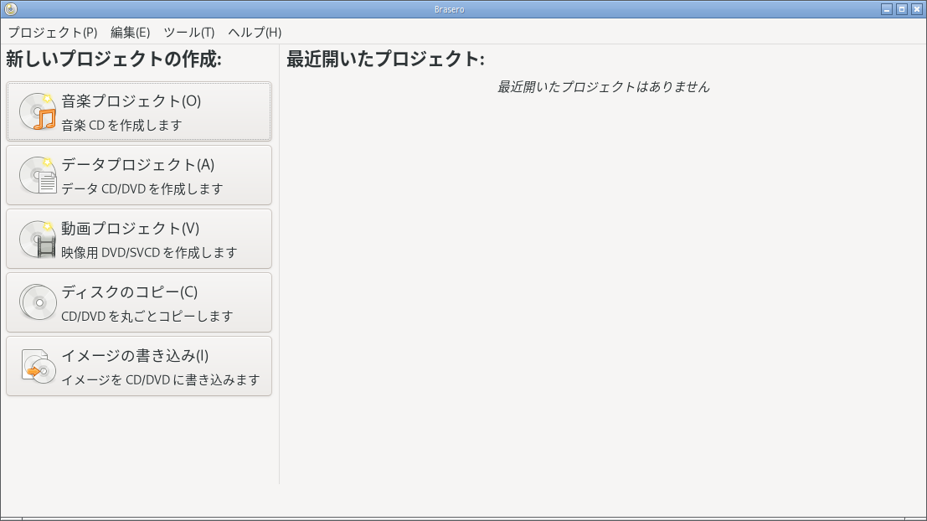Screen dimensions: 927x521
Task: Open the プロジェクト(P) menu
Action: [53, 32]
